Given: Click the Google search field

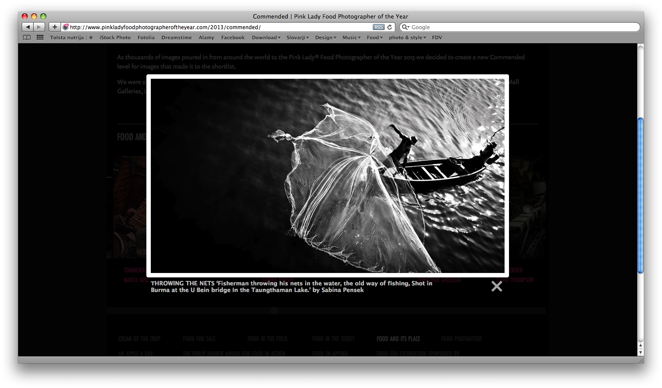Looking at the screenshot, I should [x=522, y=27].
